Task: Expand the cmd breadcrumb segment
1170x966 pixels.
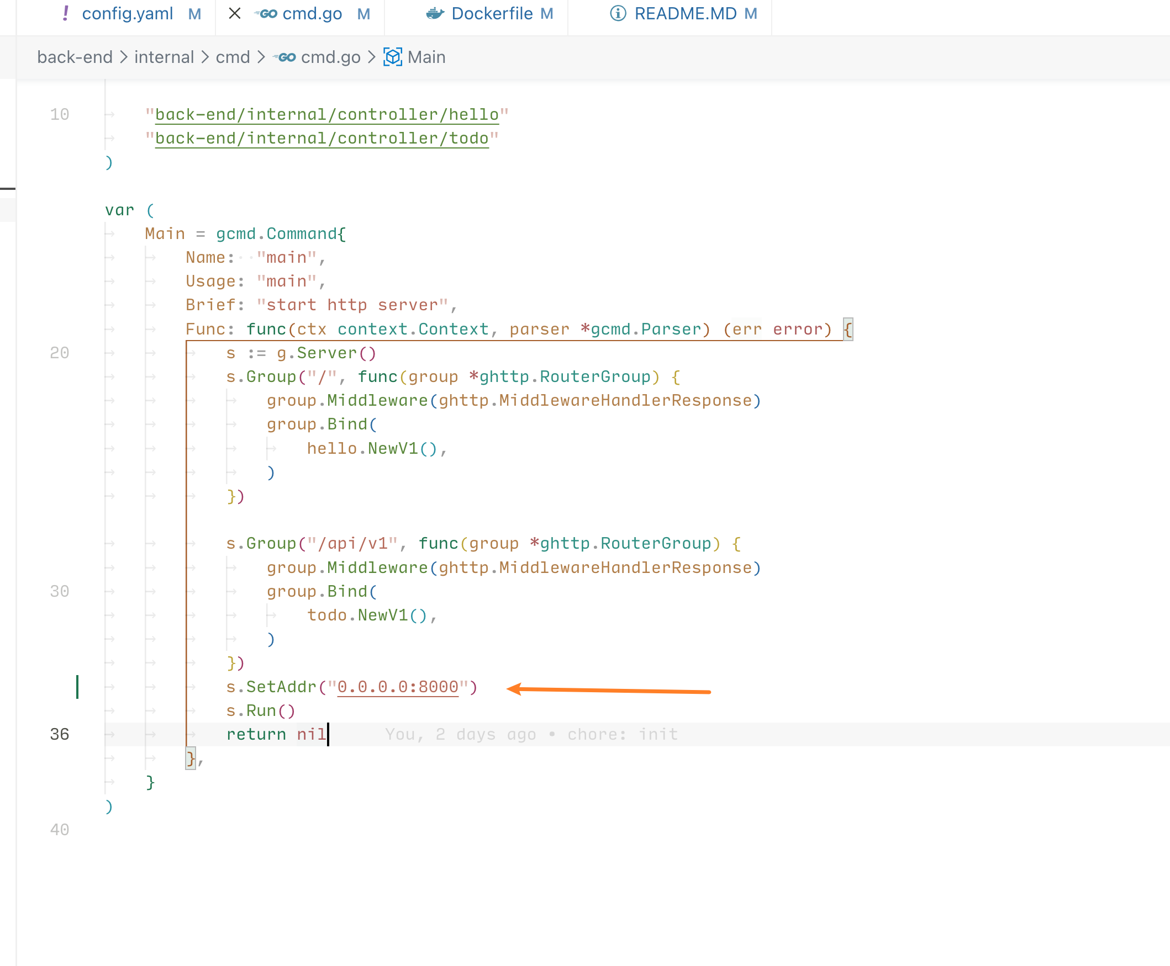Action: point(233,57)
